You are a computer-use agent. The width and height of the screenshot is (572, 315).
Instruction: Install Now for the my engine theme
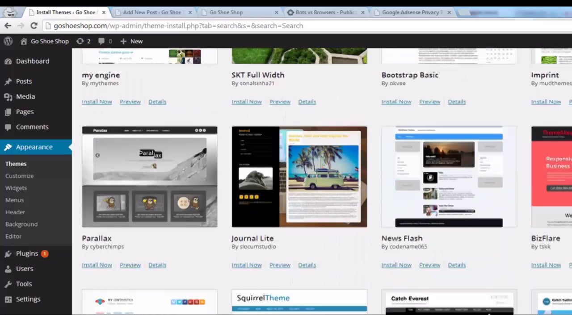[x=97, y=102]
